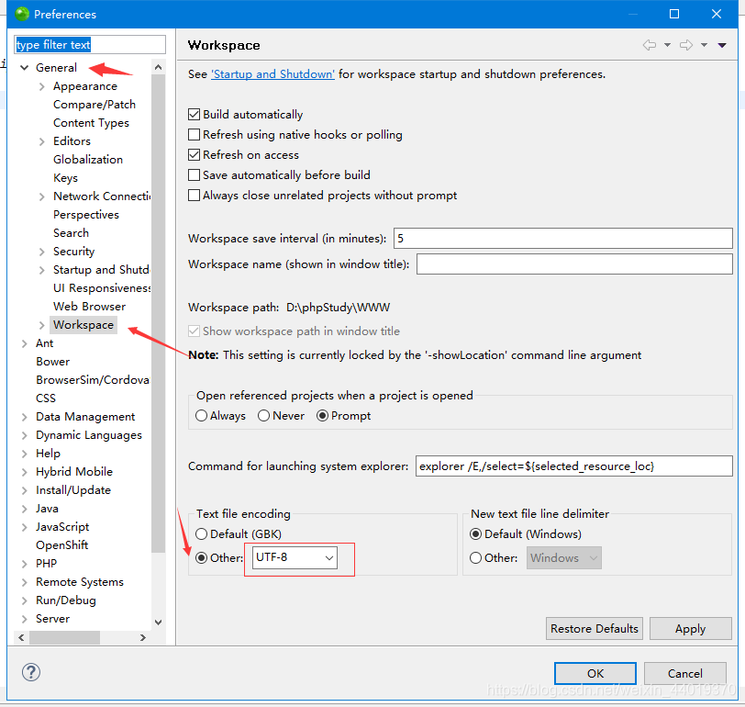Toggle Refresh on access checkbox

[194, 155]
